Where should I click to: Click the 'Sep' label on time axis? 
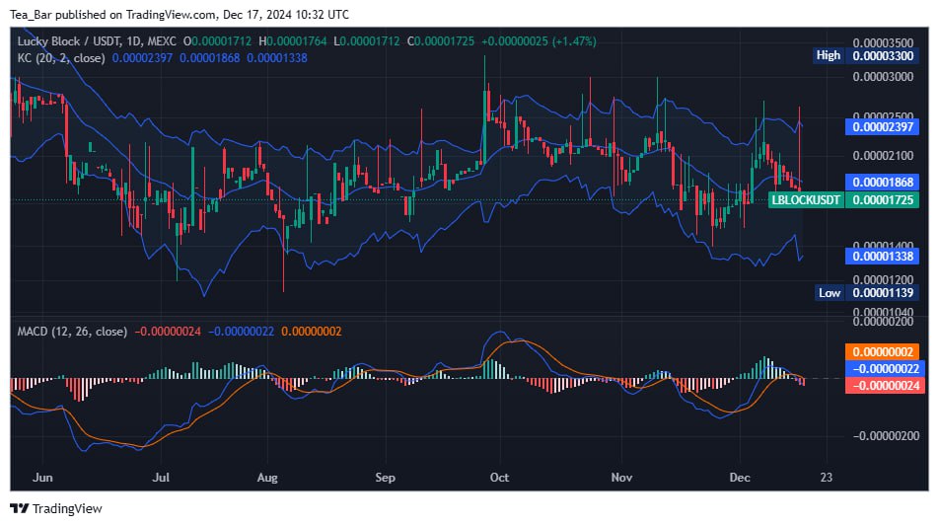tap(385, 478)
